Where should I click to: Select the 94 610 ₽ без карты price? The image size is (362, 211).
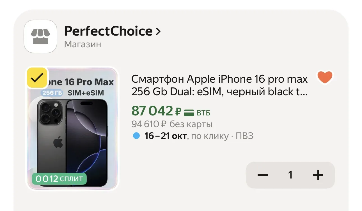coord(172,124)
